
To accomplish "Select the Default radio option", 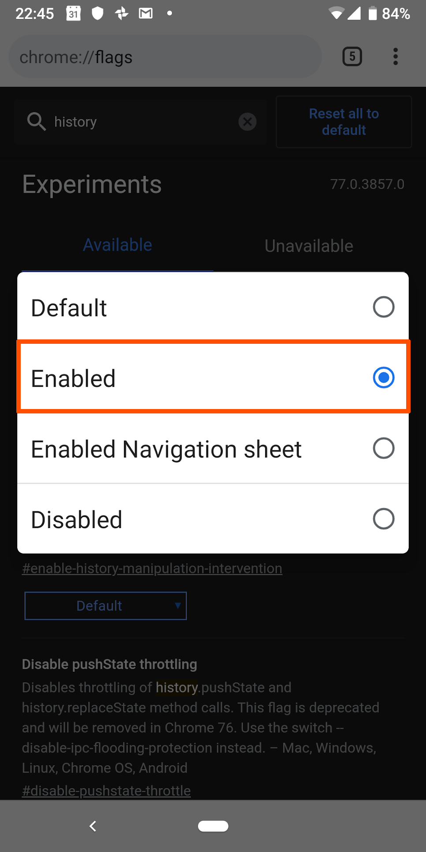I will pyautogui.click(x=213, y=307).
